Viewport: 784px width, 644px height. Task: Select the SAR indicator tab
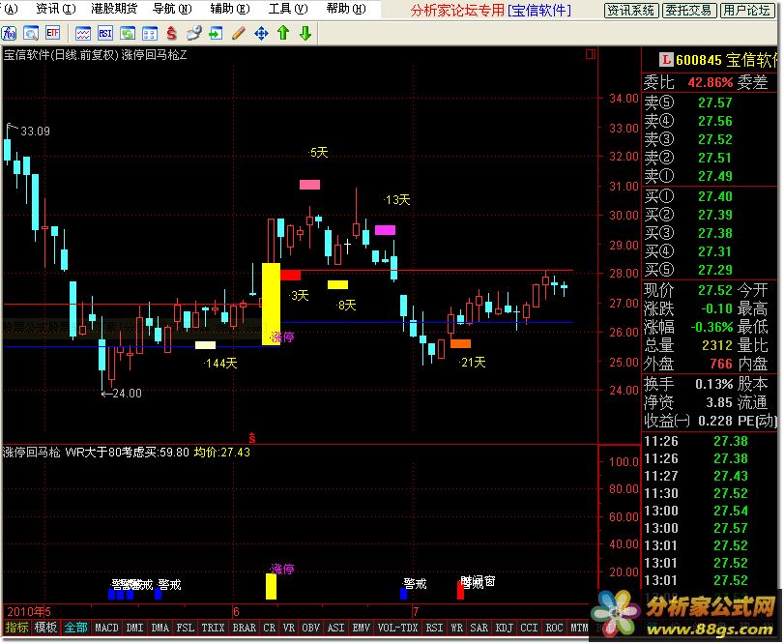tap(479, 627)
